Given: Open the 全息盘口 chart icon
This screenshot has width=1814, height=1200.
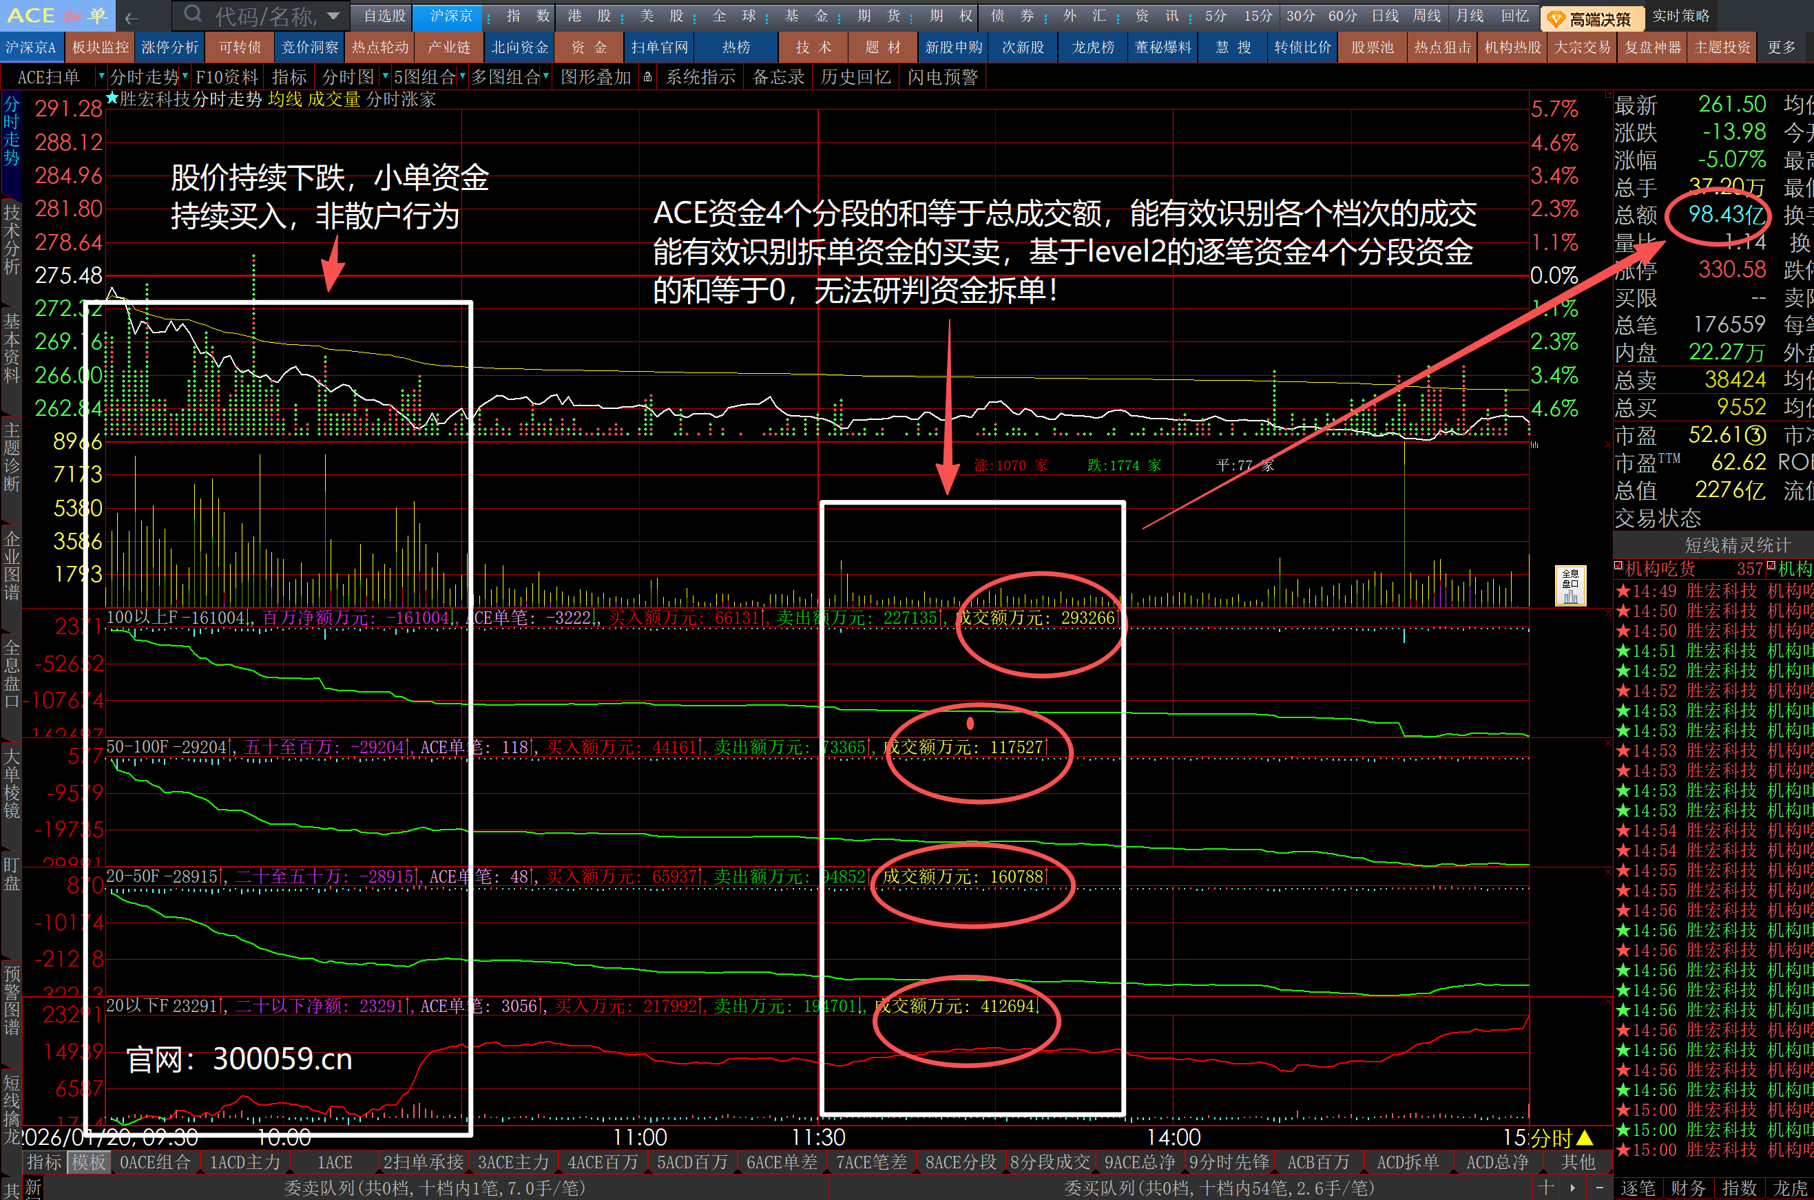Looking at the screenshot, I should point(1570,586).
